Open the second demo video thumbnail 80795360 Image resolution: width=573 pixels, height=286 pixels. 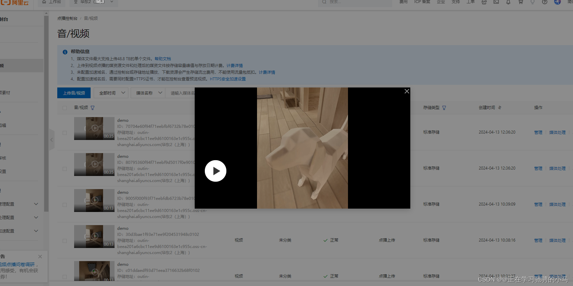[94, 165]
